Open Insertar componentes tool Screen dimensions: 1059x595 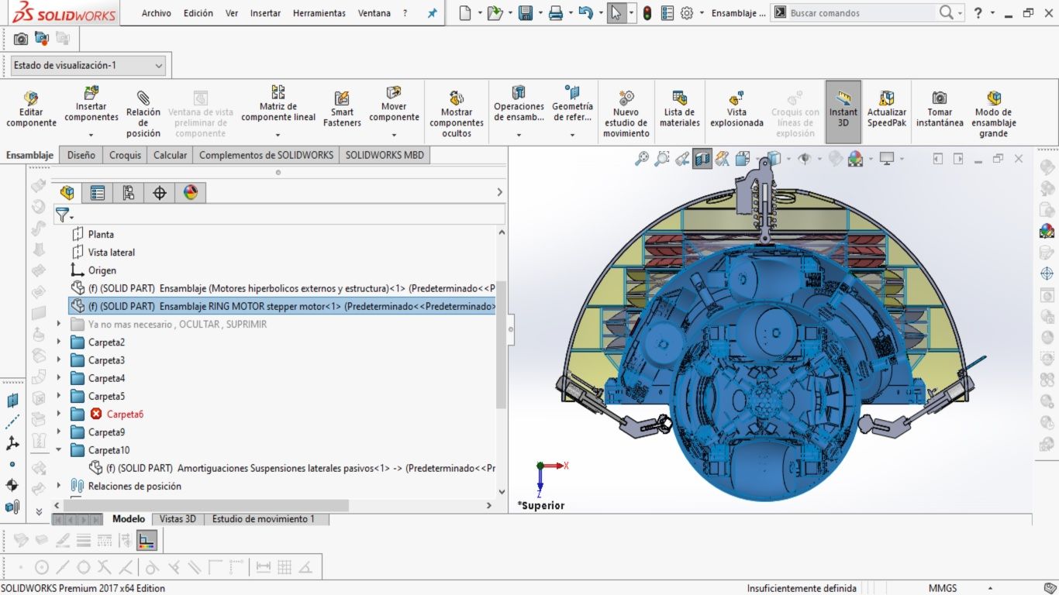(x=91, y=104)
